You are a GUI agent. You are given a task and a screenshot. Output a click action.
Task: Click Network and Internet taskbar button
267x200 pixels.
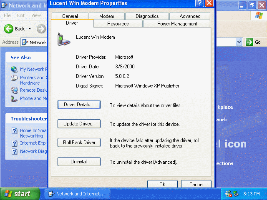coord(78,194)
